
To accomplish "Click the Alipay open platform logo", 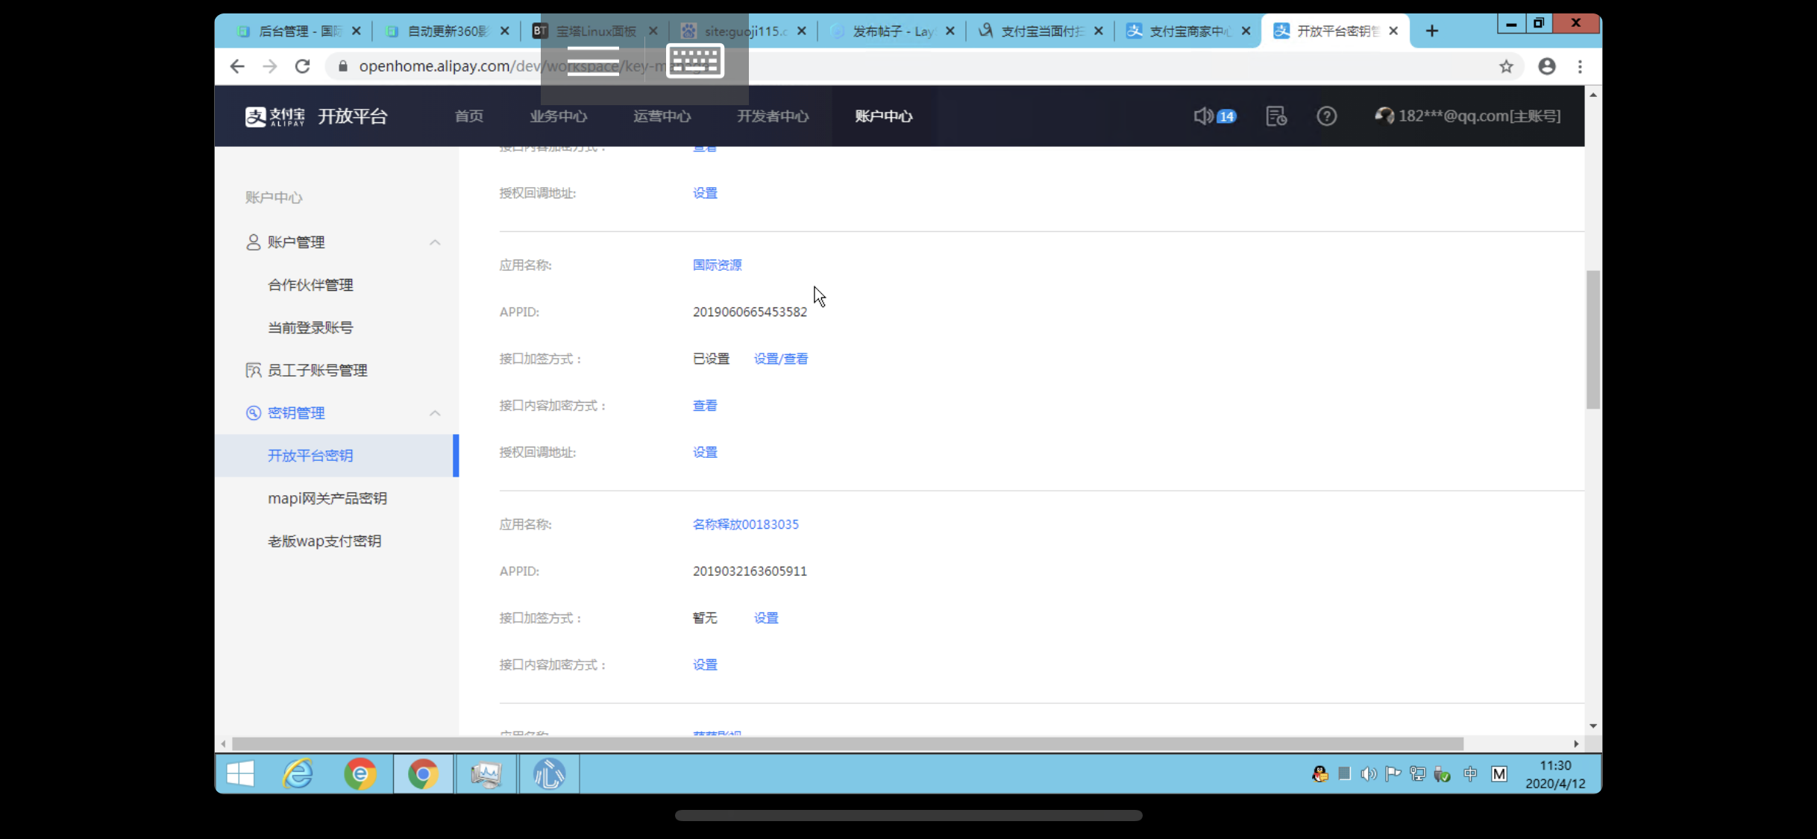I will point(316,116).
